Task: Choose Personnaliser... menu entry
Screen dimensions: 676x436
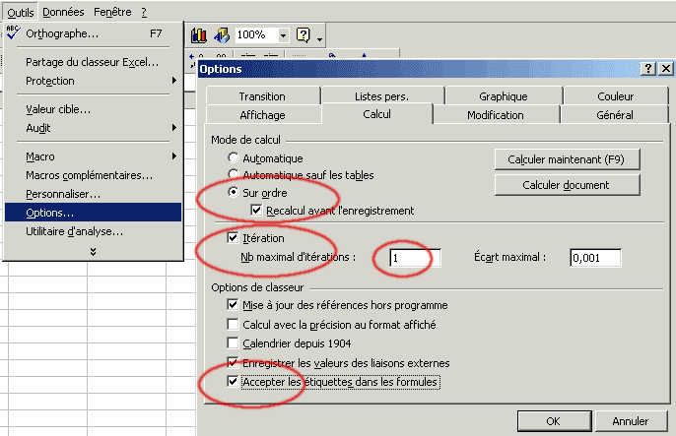Action: pos(93,194)
